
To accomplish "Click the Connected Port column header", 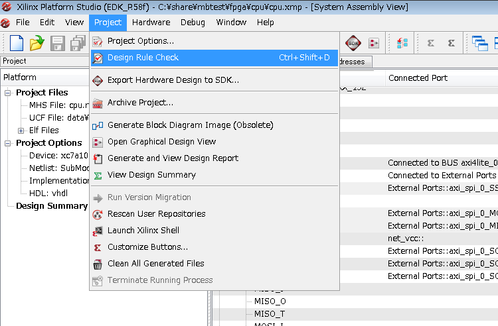I will (x=418, y=78).
